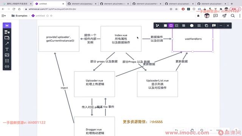Open the sidebar menu hamburger icon
The width and height of the screenshot is (242, 136).
coord(3,15)
